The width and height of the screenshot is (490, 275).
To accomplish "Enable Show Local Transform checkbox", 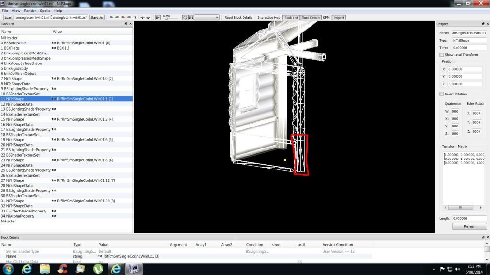I will 441,55.
